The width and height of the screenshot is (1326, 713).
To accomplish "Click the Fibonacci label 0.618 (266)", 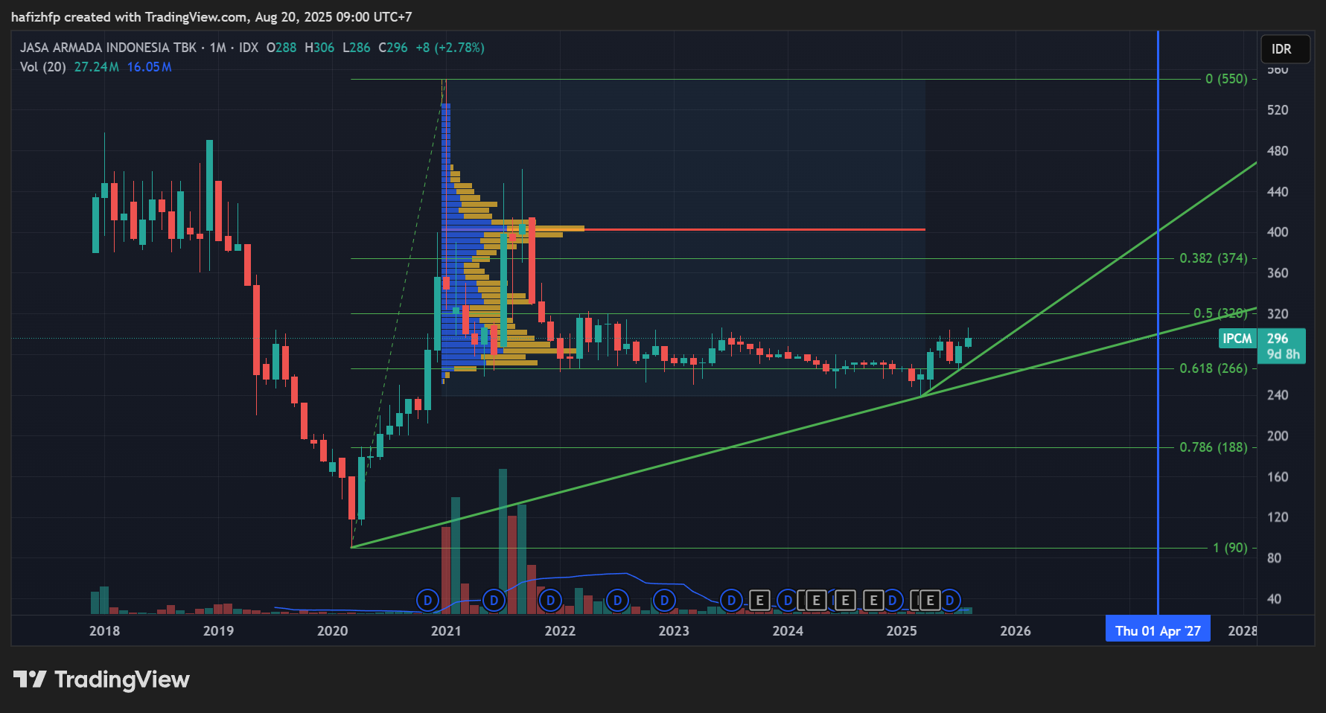I will point(1214,368).
